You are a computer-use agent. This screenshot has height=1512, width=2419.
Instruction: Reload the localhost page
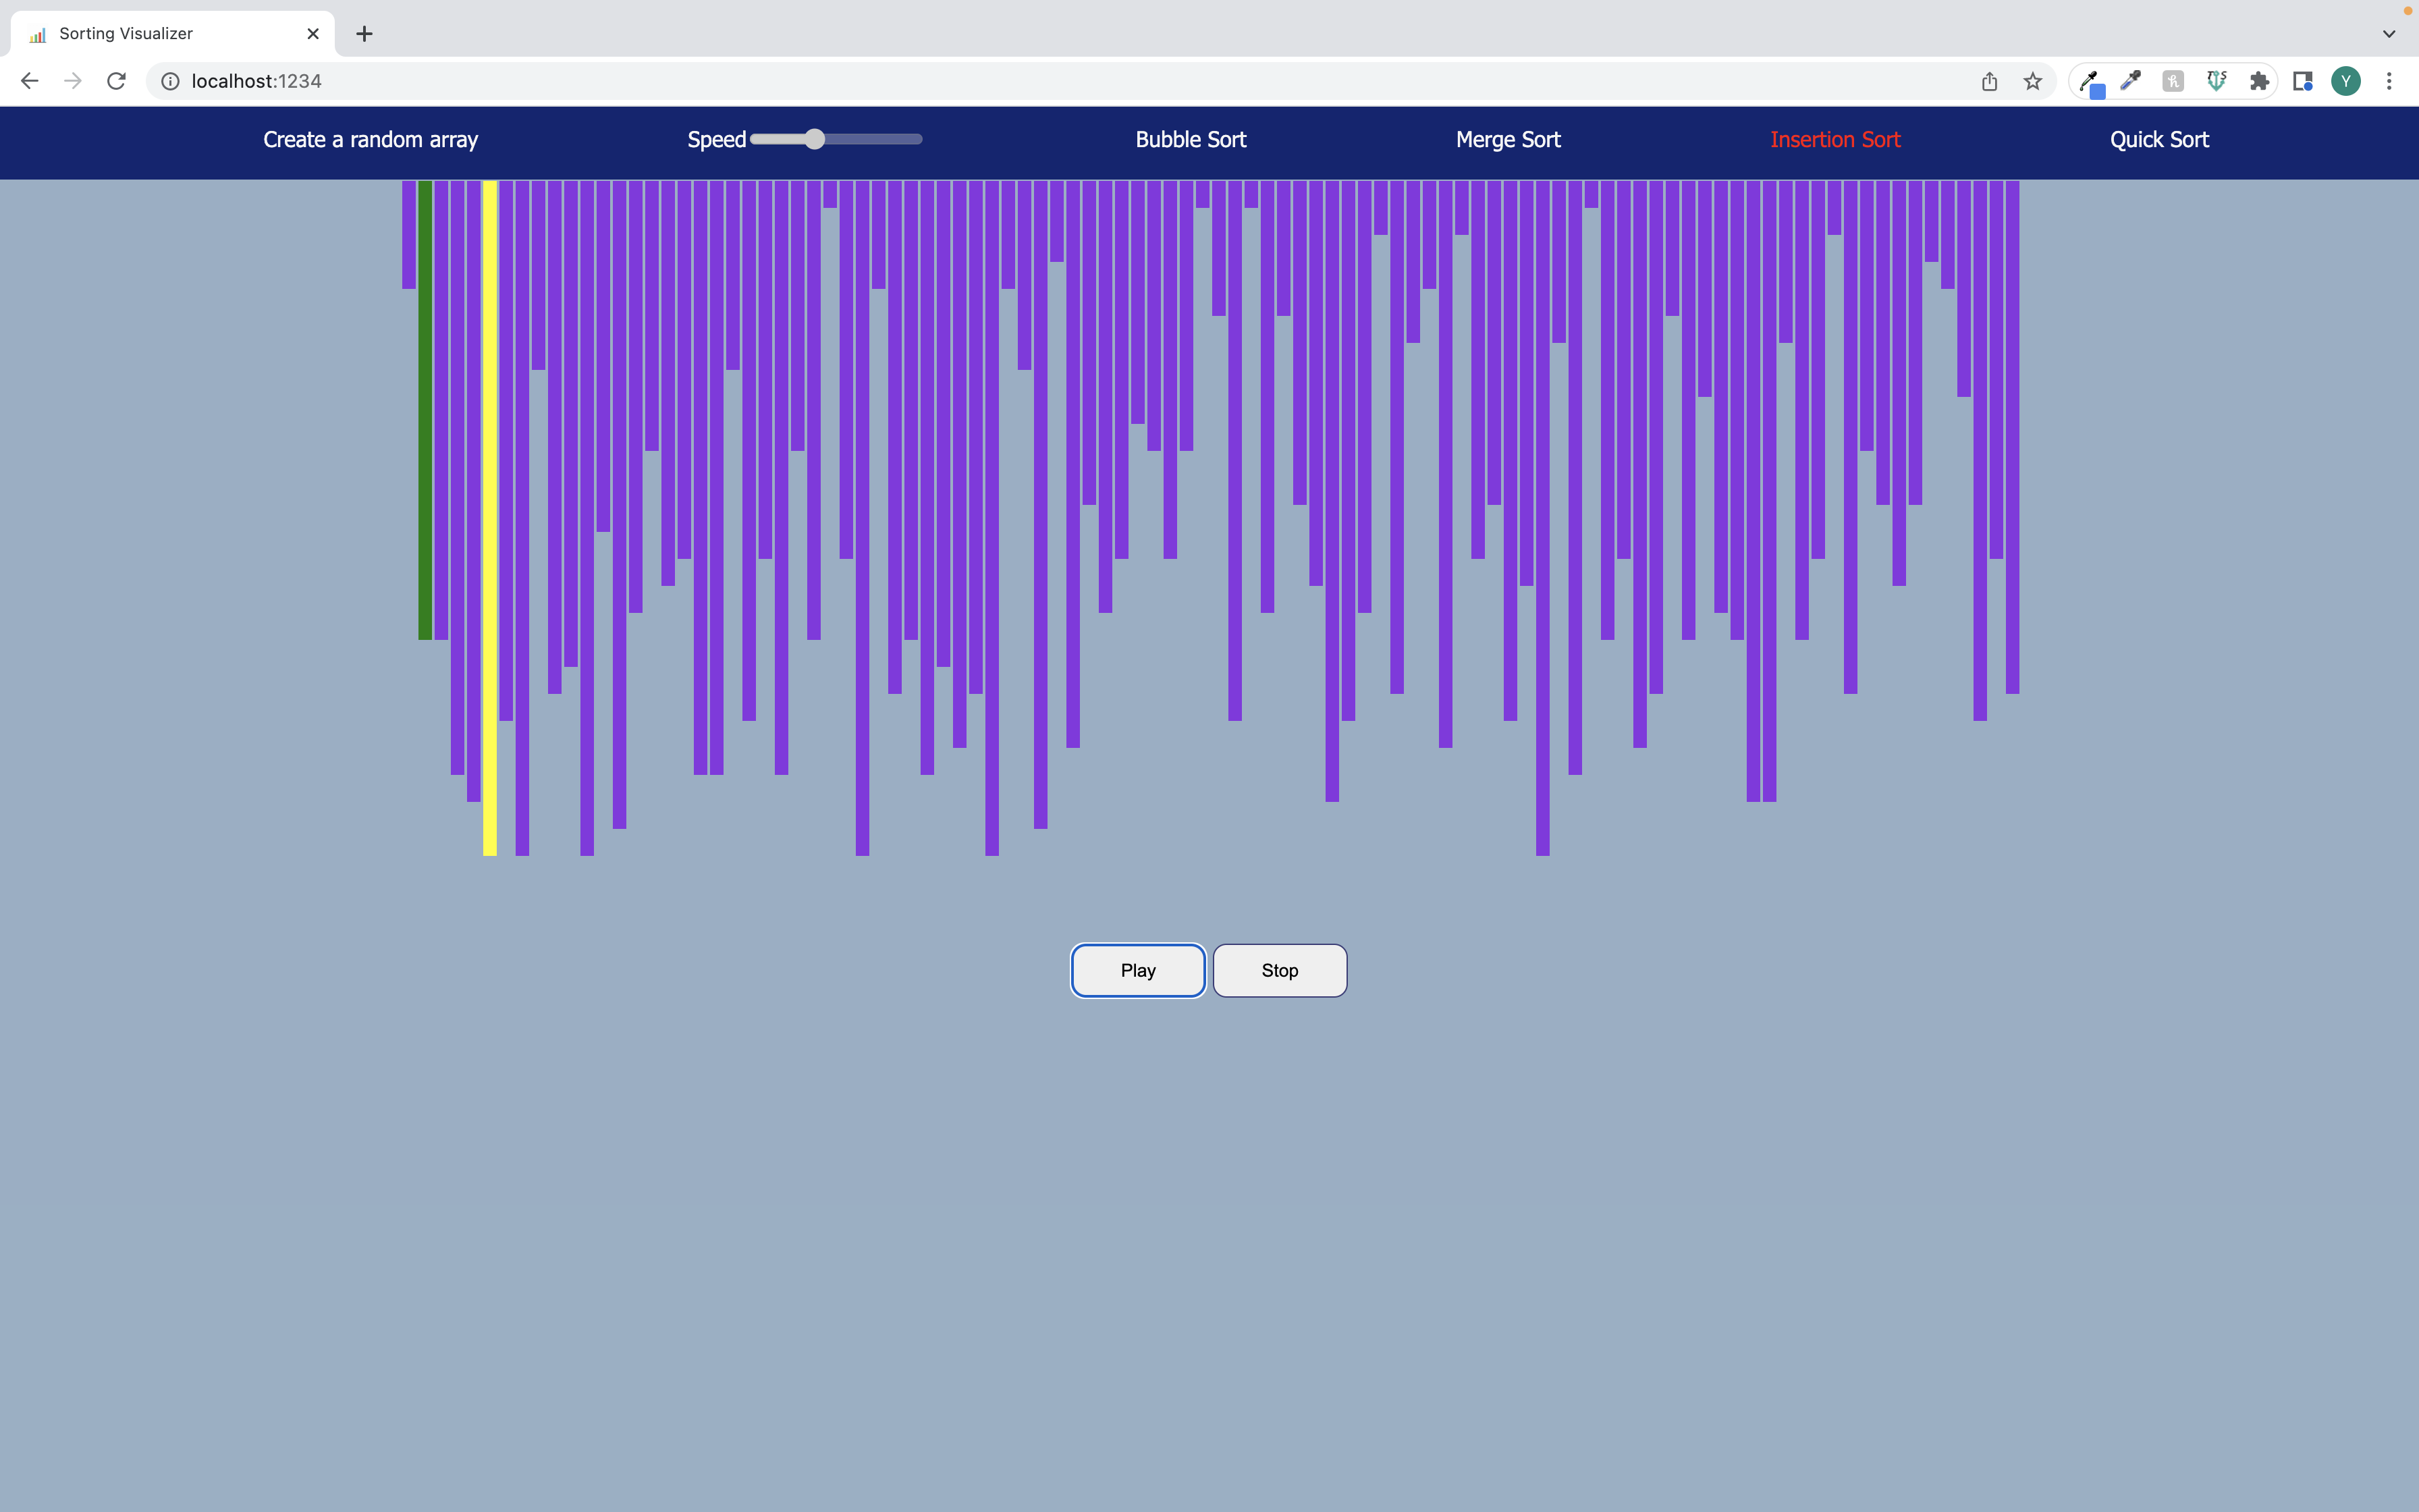(116, 81)
